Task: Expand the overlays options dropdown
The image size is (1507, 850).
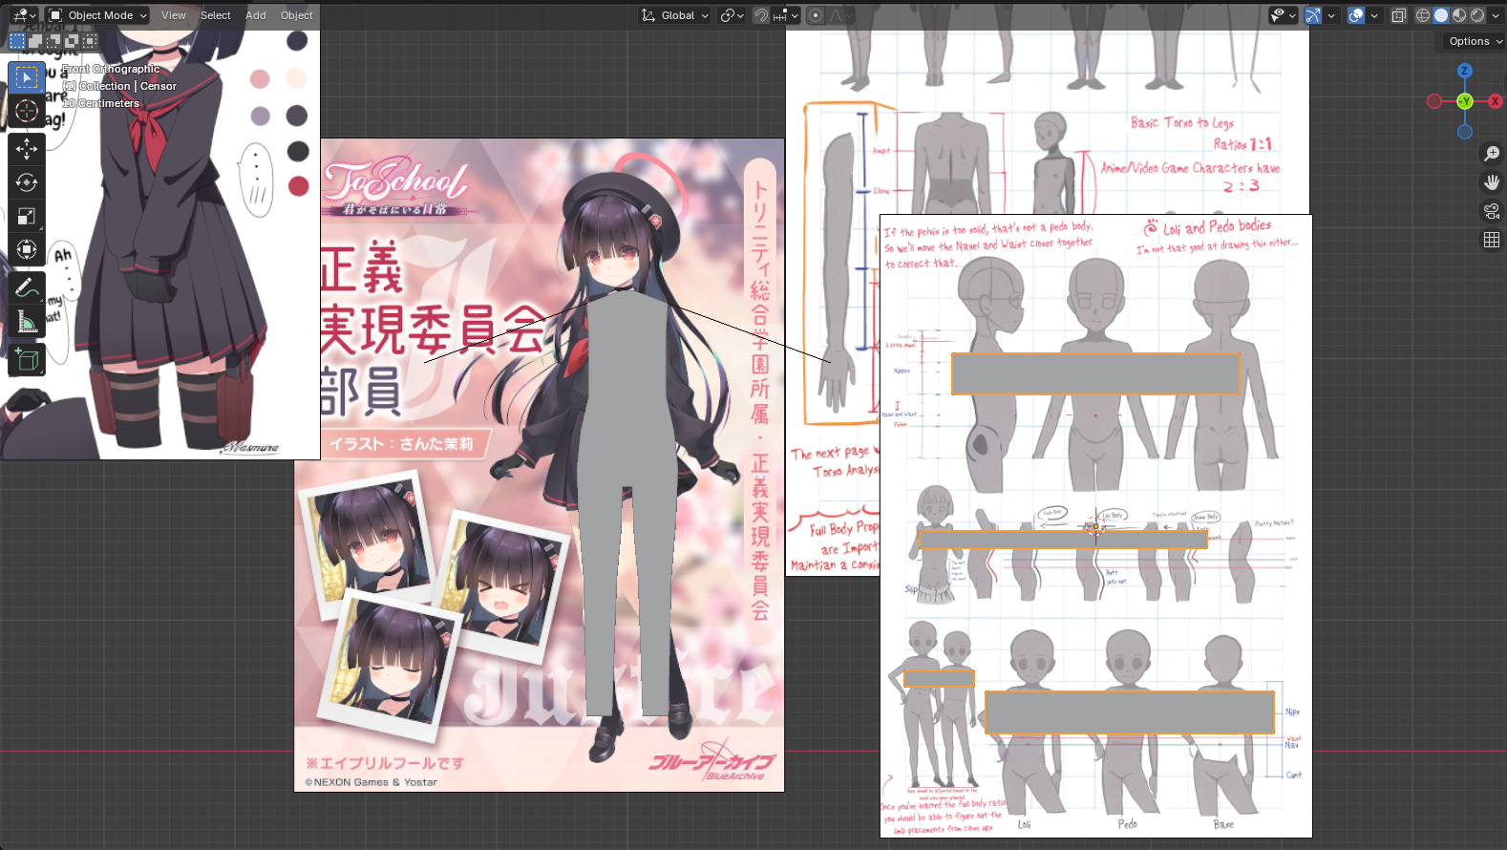Action: (x=1374, y=15)
